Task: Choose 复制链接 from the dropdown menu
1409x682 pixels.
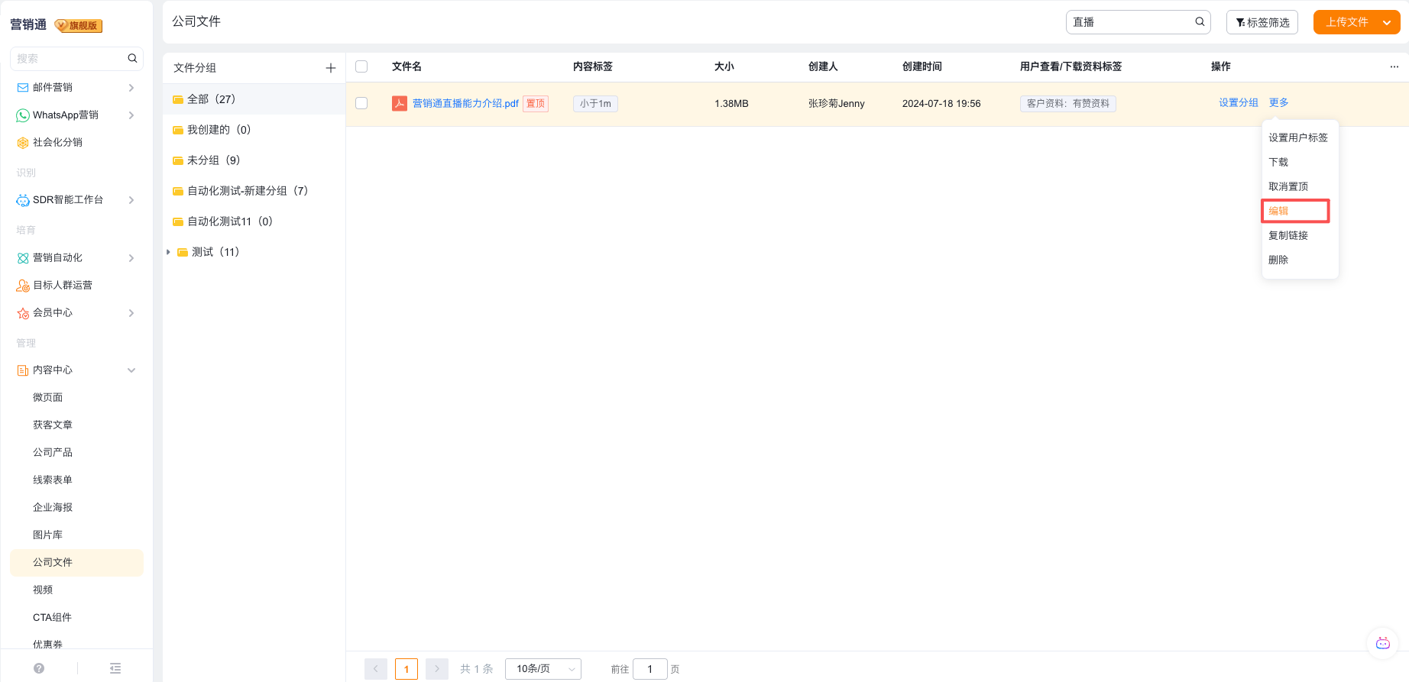Action: tap(1288, 235)
